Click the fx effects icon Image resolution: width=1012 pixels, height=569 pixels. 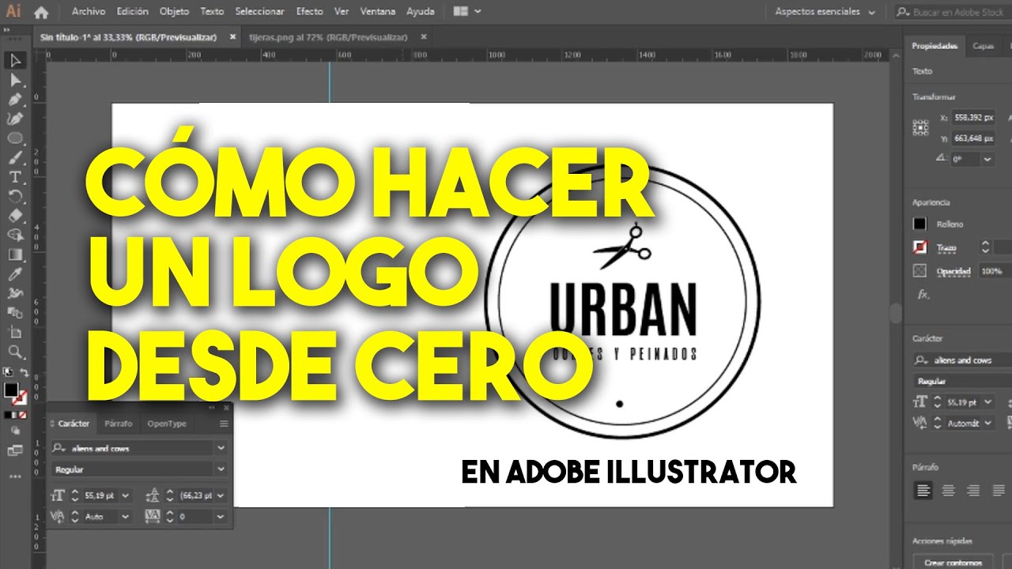pos(923,294)
